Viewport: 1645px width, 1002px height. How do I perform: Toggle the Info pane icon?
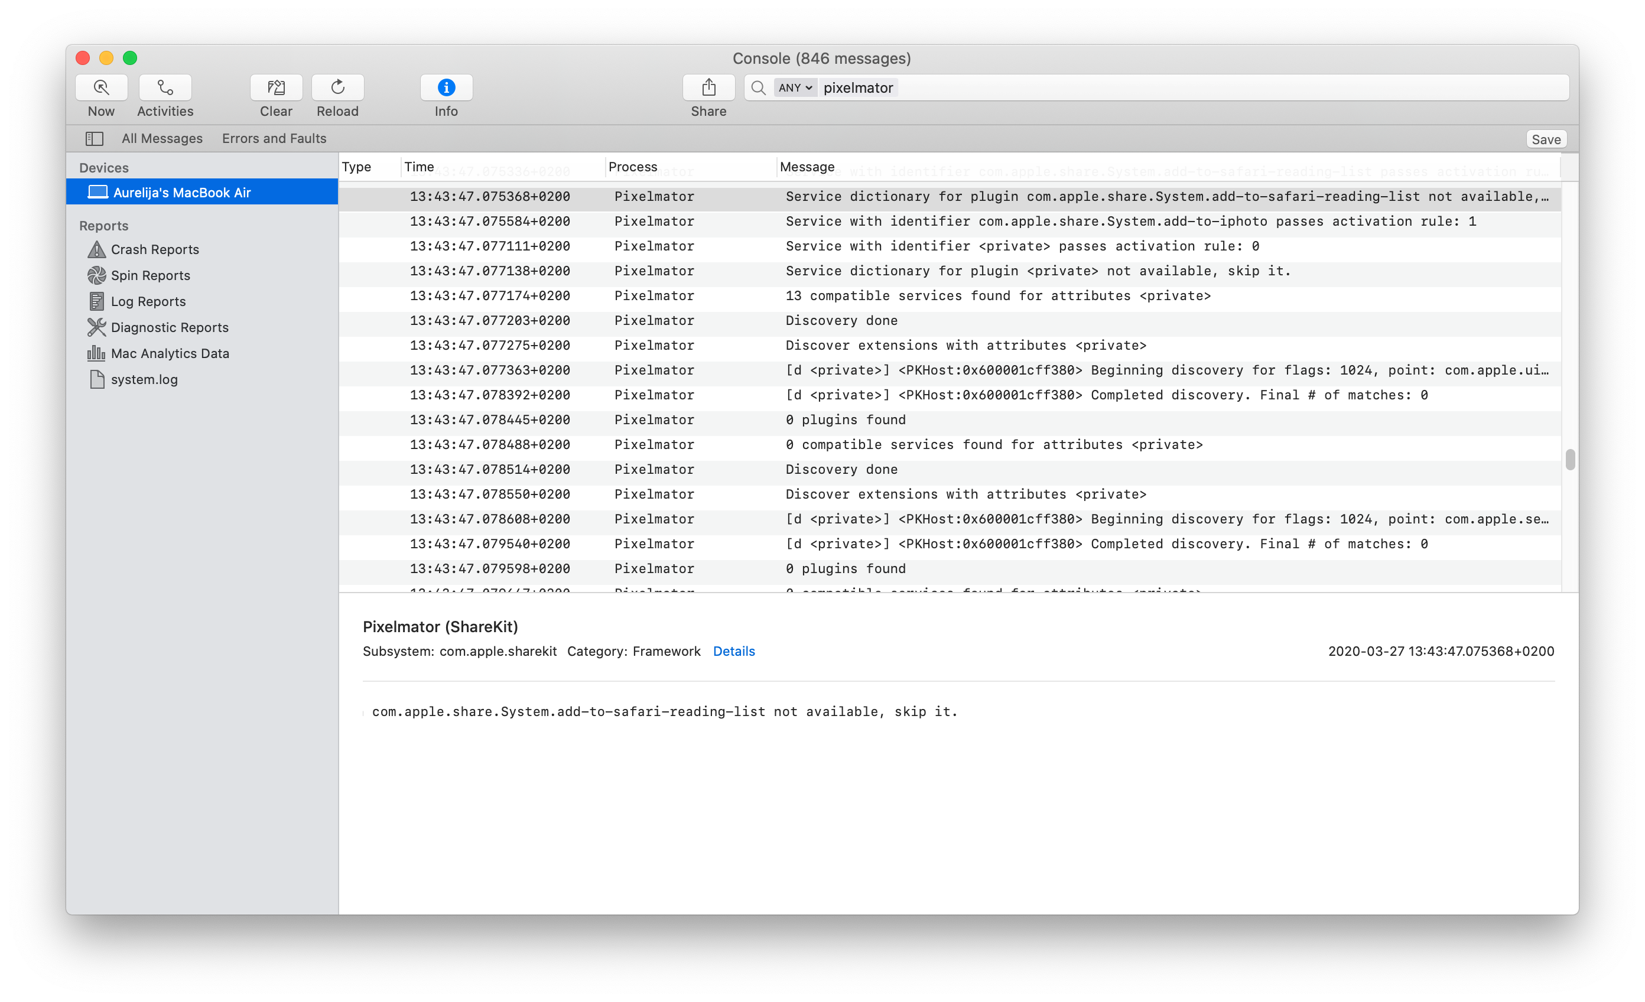(446, 87)
